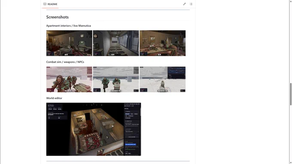Image resolution: width=292 pixels, height=164 pixels.
Task: Click the page vertical scrollbar thumb
Action: (x=291, y=94)
